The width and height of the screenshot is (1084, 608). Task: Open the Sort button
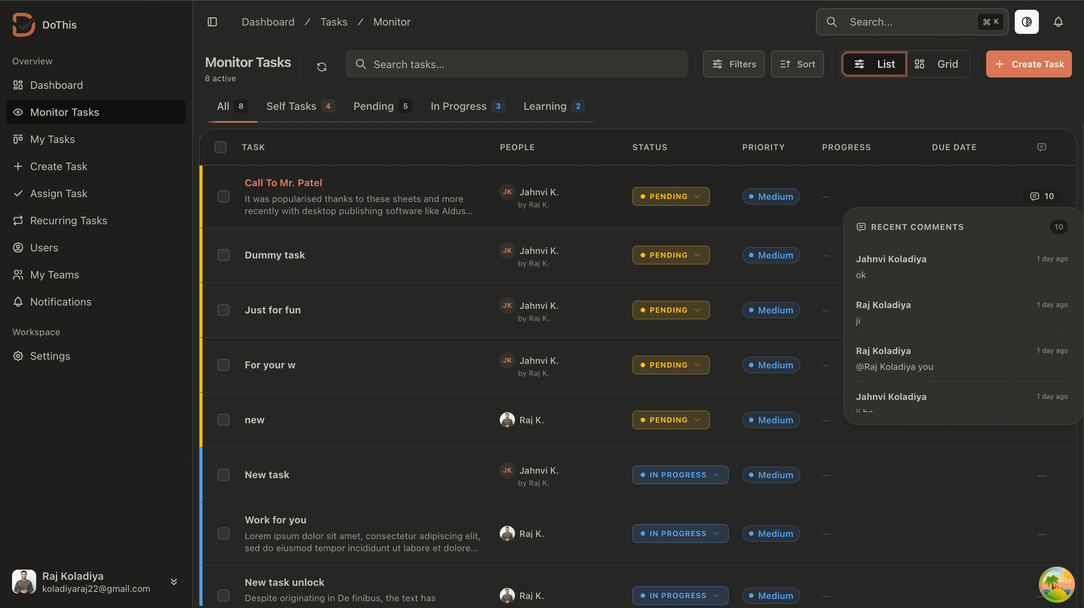click(797, 64)
